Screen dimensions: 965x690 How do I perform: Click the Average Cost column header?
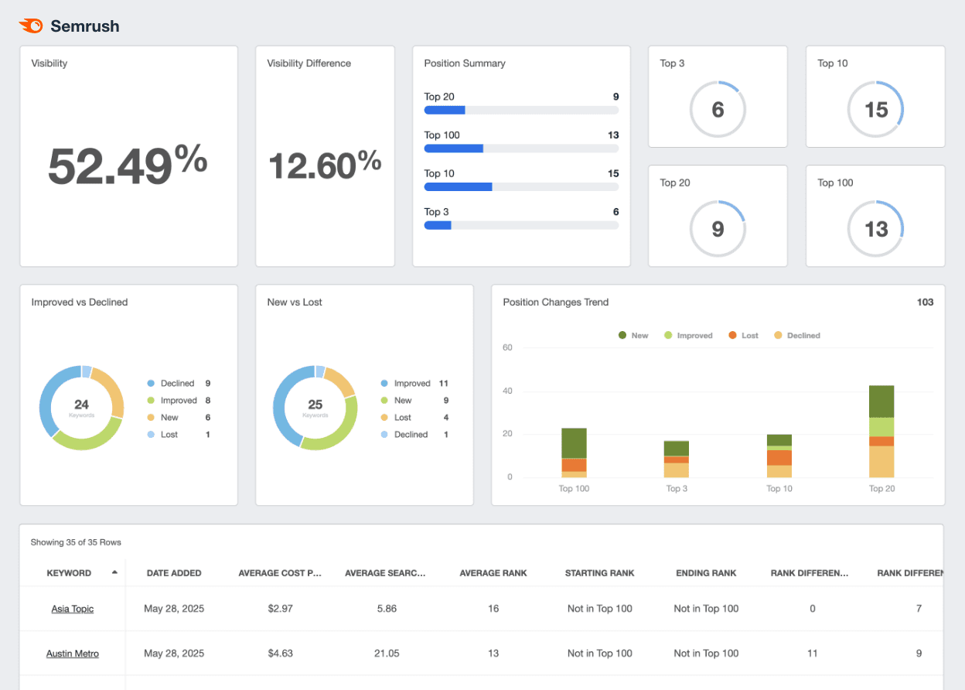[x=280, y=573]
